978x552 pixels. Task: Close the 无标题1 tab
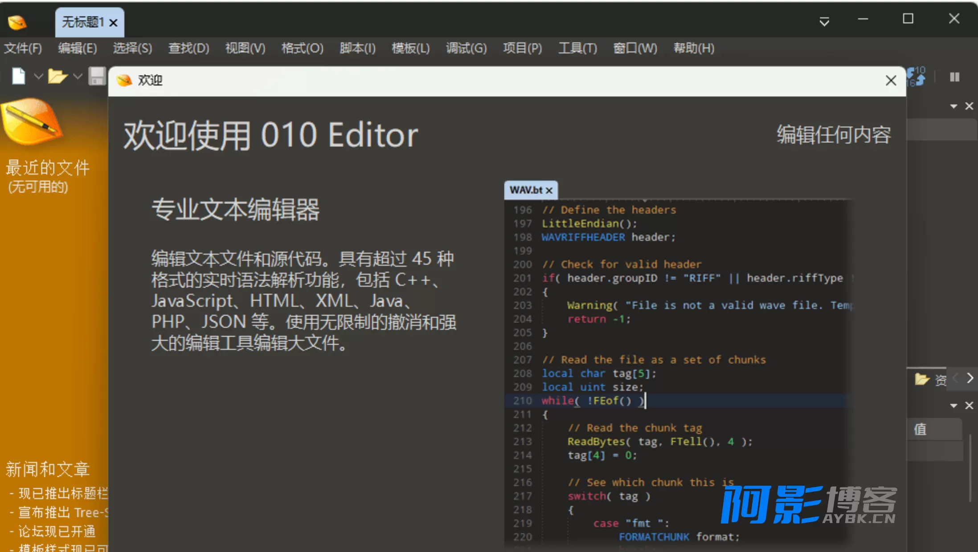coord(114,23)
